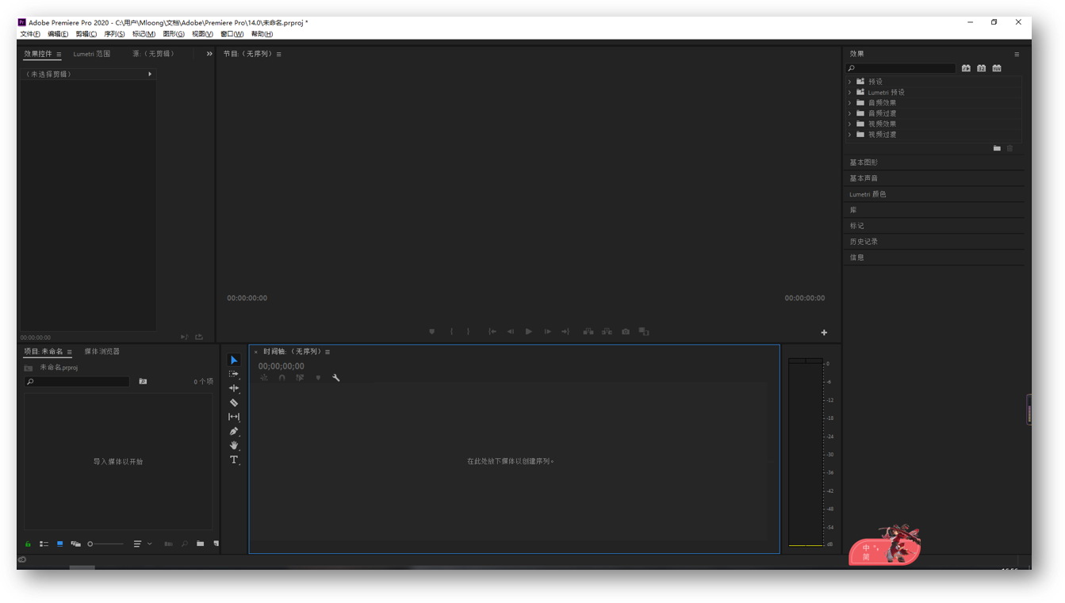Select the Selection arrow tool
This screenshot has width=1065, height=603.
click(x=234, y=360)
